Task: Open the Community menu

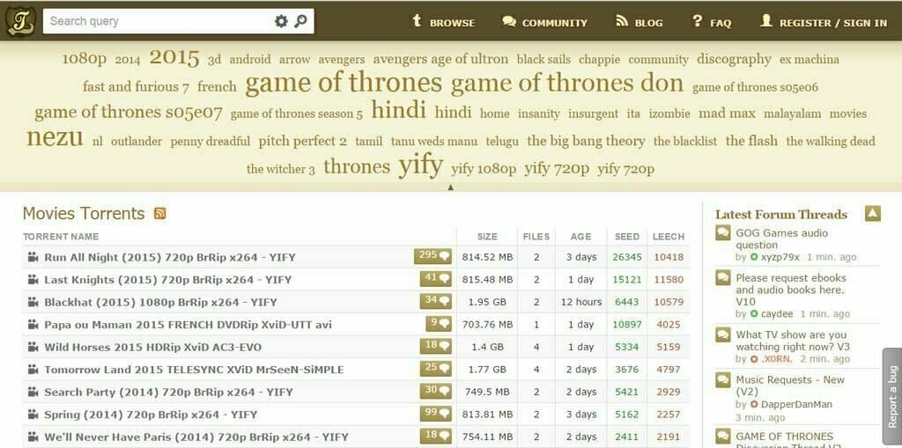Action: (x=544, y=22)
